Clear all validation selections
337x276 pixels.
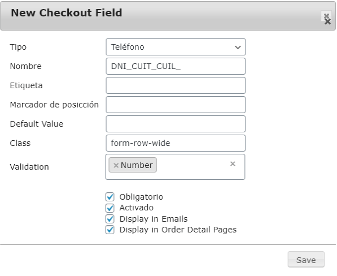(233, 164)
